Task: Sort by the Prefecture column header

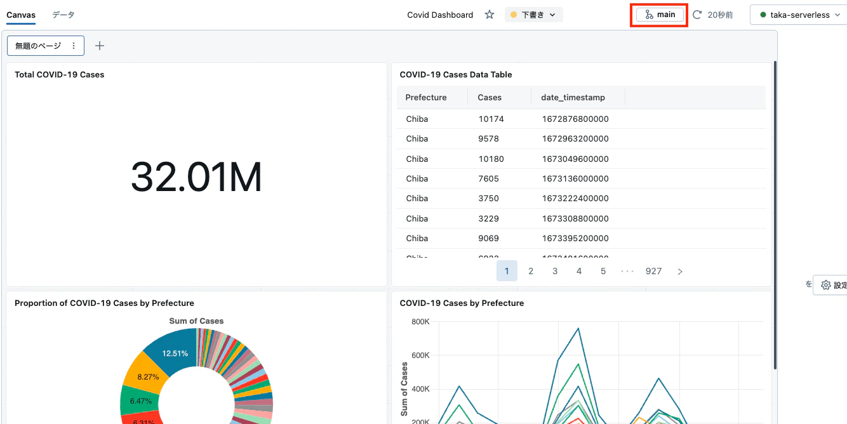Action: click(426, 97)
